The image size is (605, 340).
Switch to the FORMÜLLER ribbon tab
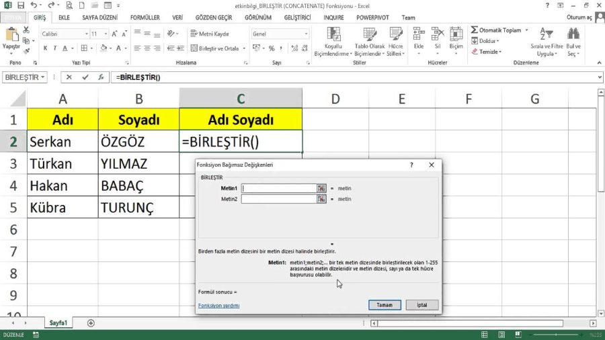pos(145,17)
